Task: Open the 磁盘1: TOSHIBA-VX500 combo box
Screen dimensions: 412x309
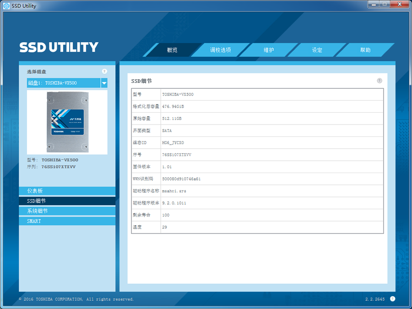Action: [63, 83]
